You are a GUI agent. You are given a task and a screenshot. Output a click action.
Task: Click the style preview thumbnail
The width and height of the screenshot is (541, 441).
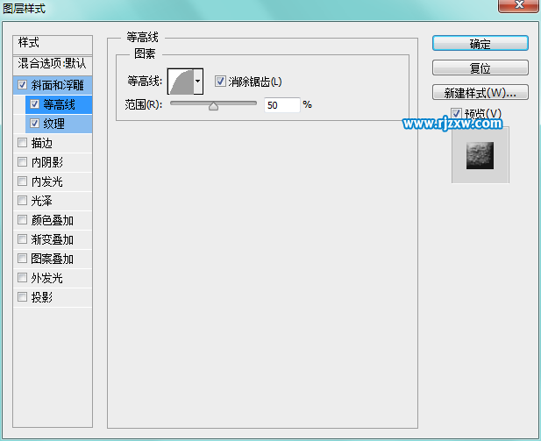[480, 155]
